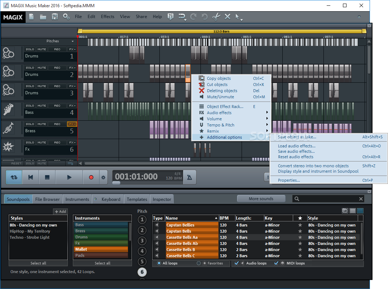Open the FX dropdown on Drums 1 track
388x289 pixels.
tap(72, 49)
